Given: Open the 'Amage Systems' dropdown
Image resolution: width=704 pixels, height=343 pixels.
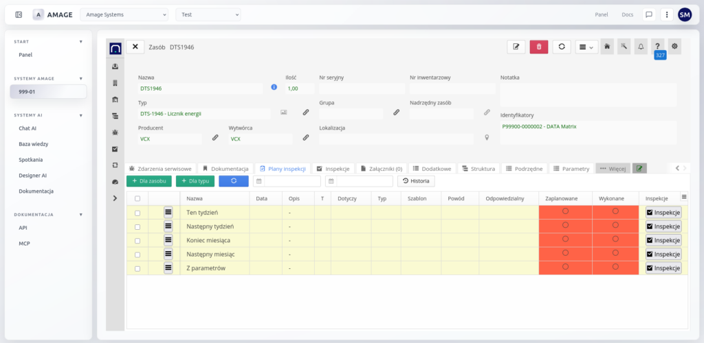Looking at the screenshot, I should tap(124, 14).
